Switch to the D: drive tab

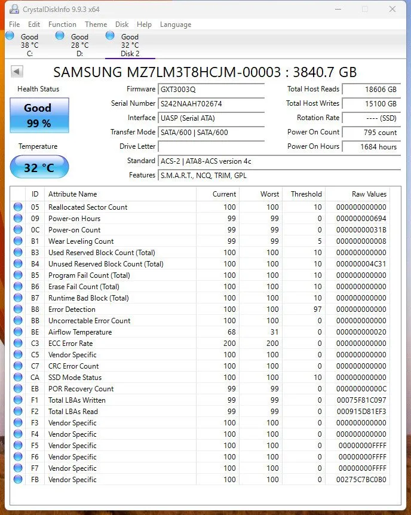[x=80, y=45]
